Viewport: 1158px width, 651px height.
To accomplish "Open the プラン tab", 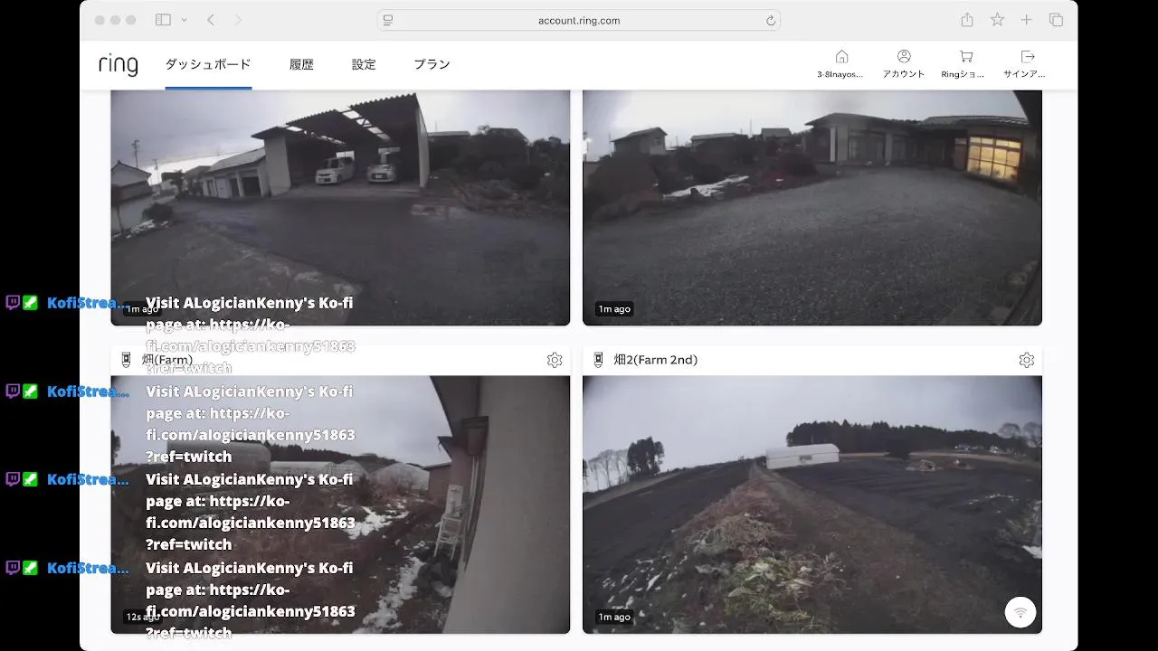I will tap(432, 64).
